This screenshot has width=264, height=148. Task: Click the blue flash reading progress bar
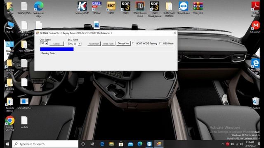point(57,49)
